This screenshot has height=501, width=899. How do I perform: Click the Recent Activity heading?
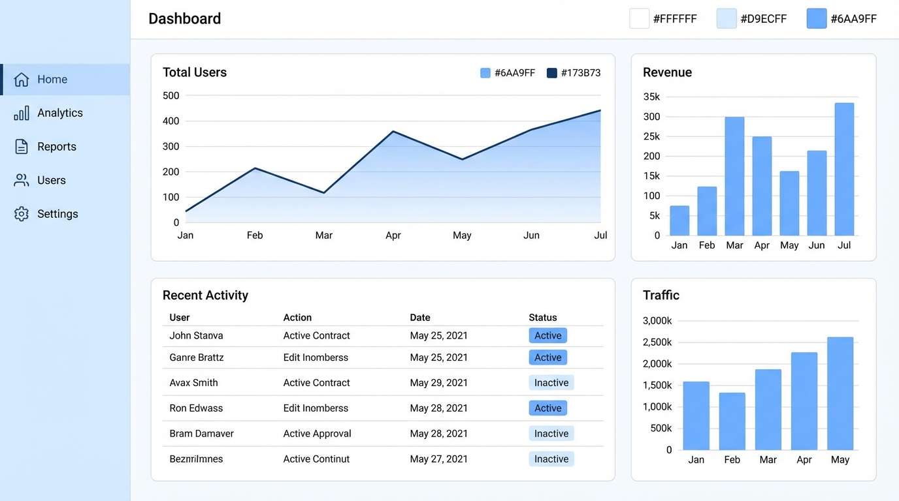coord(205,295)
